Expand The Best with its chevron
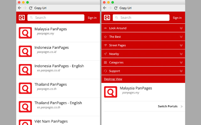The height and width of the screenshot is (125, 201). pyautogui.click(x=181, y=37)
